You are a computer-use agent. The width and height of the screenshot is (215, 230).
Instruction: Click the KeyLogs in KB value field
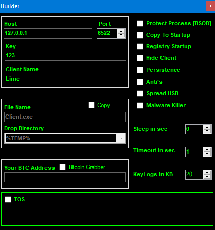[194, 175]
